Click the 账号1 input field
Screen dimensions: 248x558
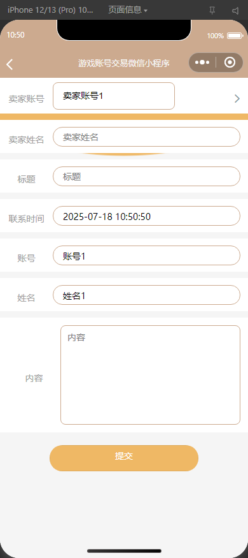pyautogui.click(x=146, y=256)
